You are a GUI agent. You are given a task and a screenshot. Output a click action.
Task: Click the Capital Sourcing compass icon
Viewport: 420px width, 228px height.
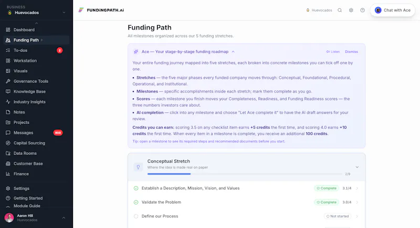click(8, 143)
